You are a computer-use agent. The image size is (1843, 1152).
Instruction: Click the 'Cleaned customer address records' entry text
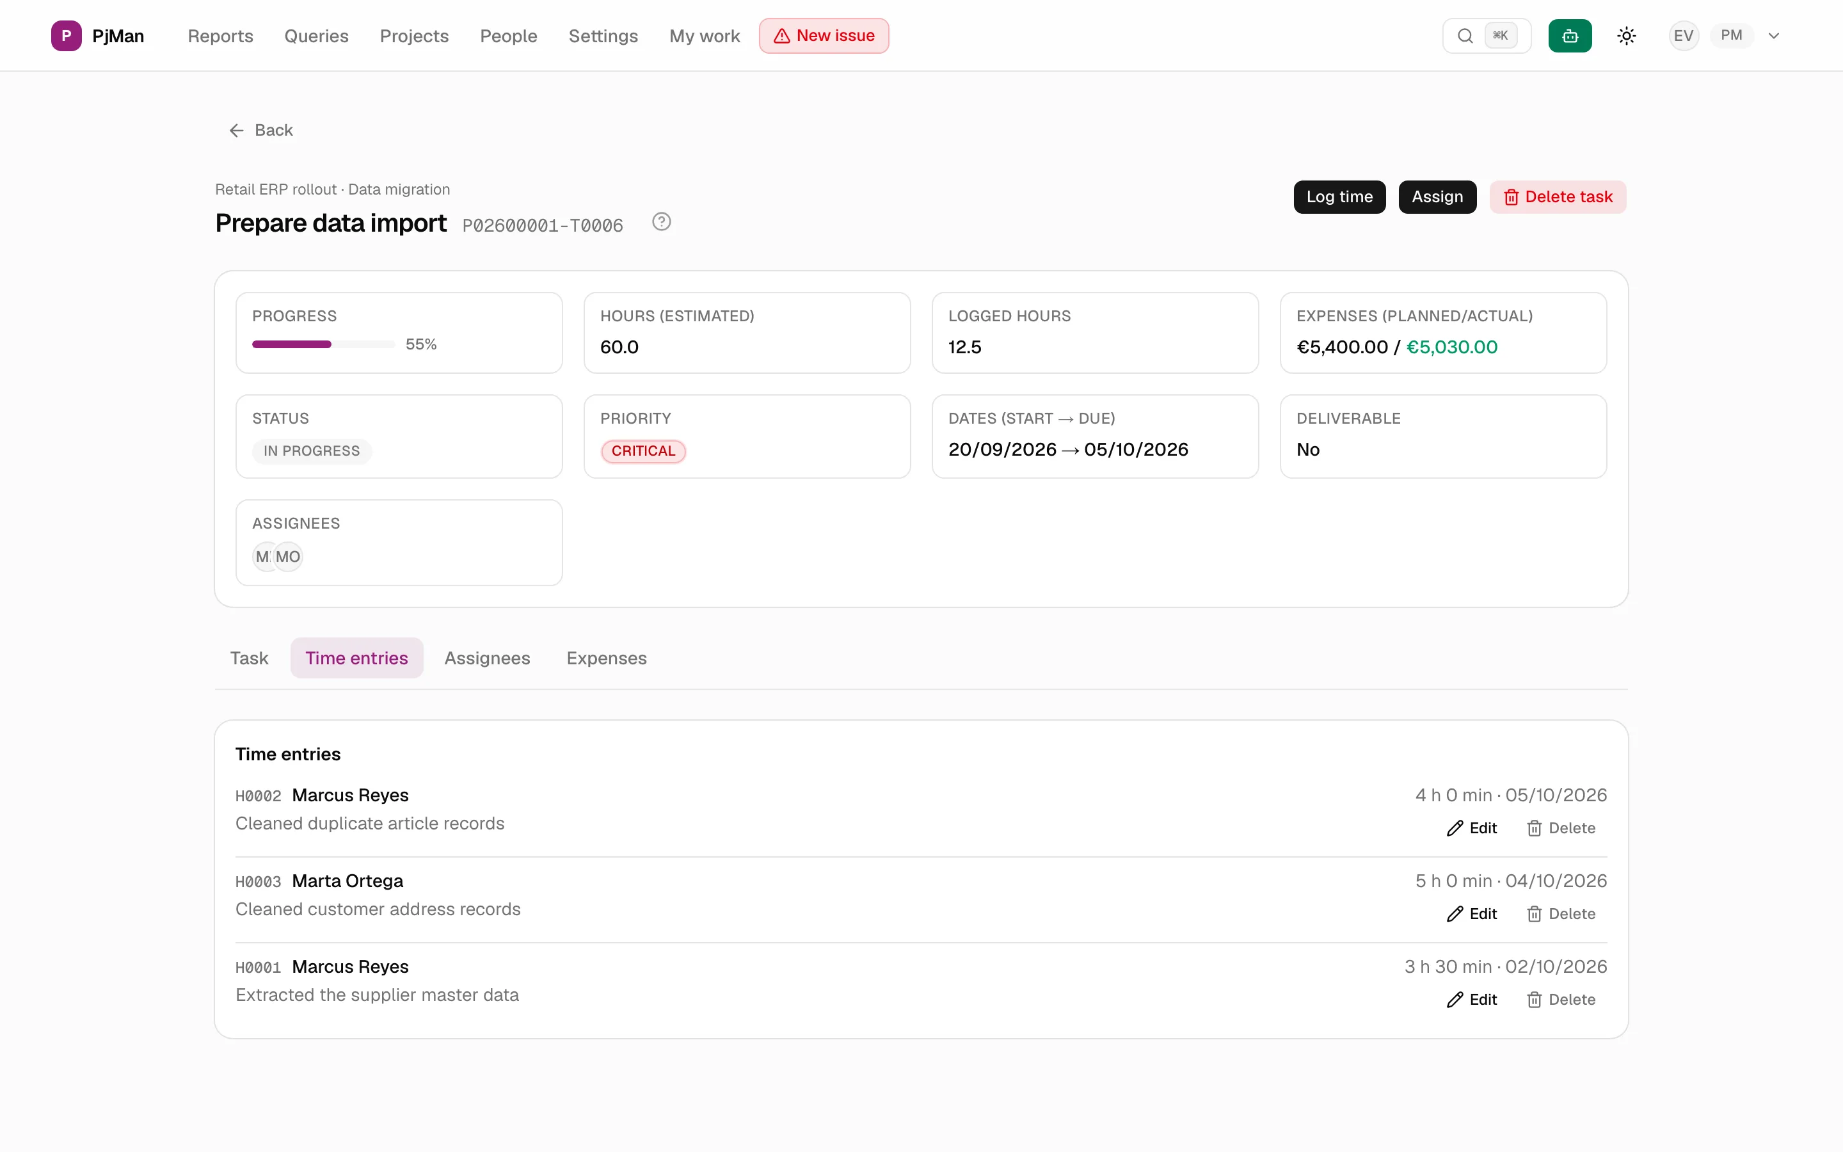coord(378,909)
